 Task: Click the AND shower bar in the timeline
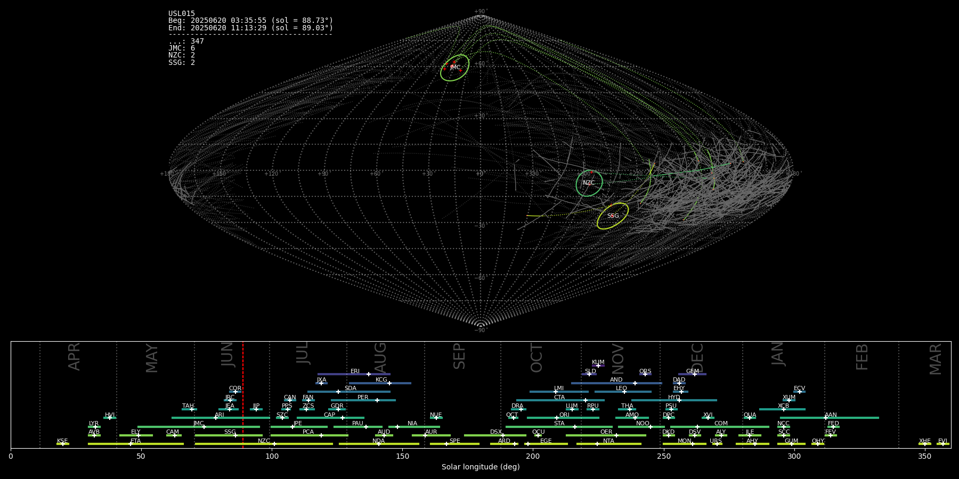[616, 383]
